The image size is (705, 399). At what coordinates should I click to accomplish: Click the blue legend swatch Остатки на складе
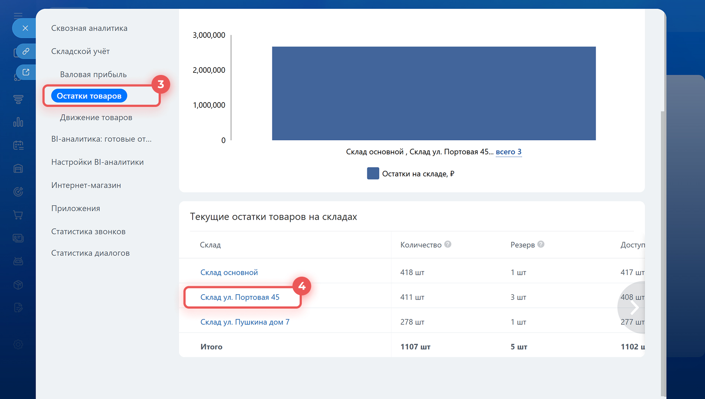[373, 173]
